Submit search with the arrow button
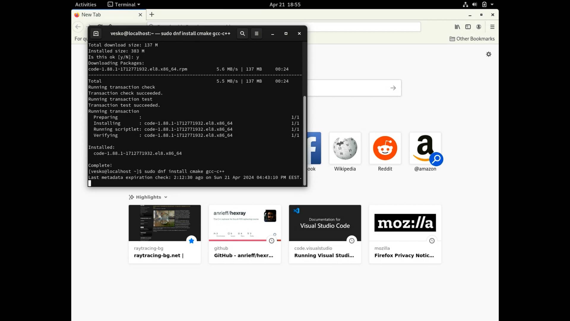 (393, 88)
